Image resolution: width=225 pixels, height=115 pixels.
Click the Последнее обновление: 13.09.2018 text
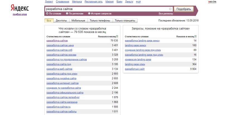tap(178, 21)
